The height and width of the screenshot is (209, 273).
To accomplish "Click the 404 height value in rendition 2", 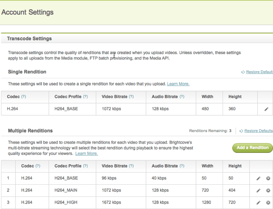I will (x=232, y=190).
